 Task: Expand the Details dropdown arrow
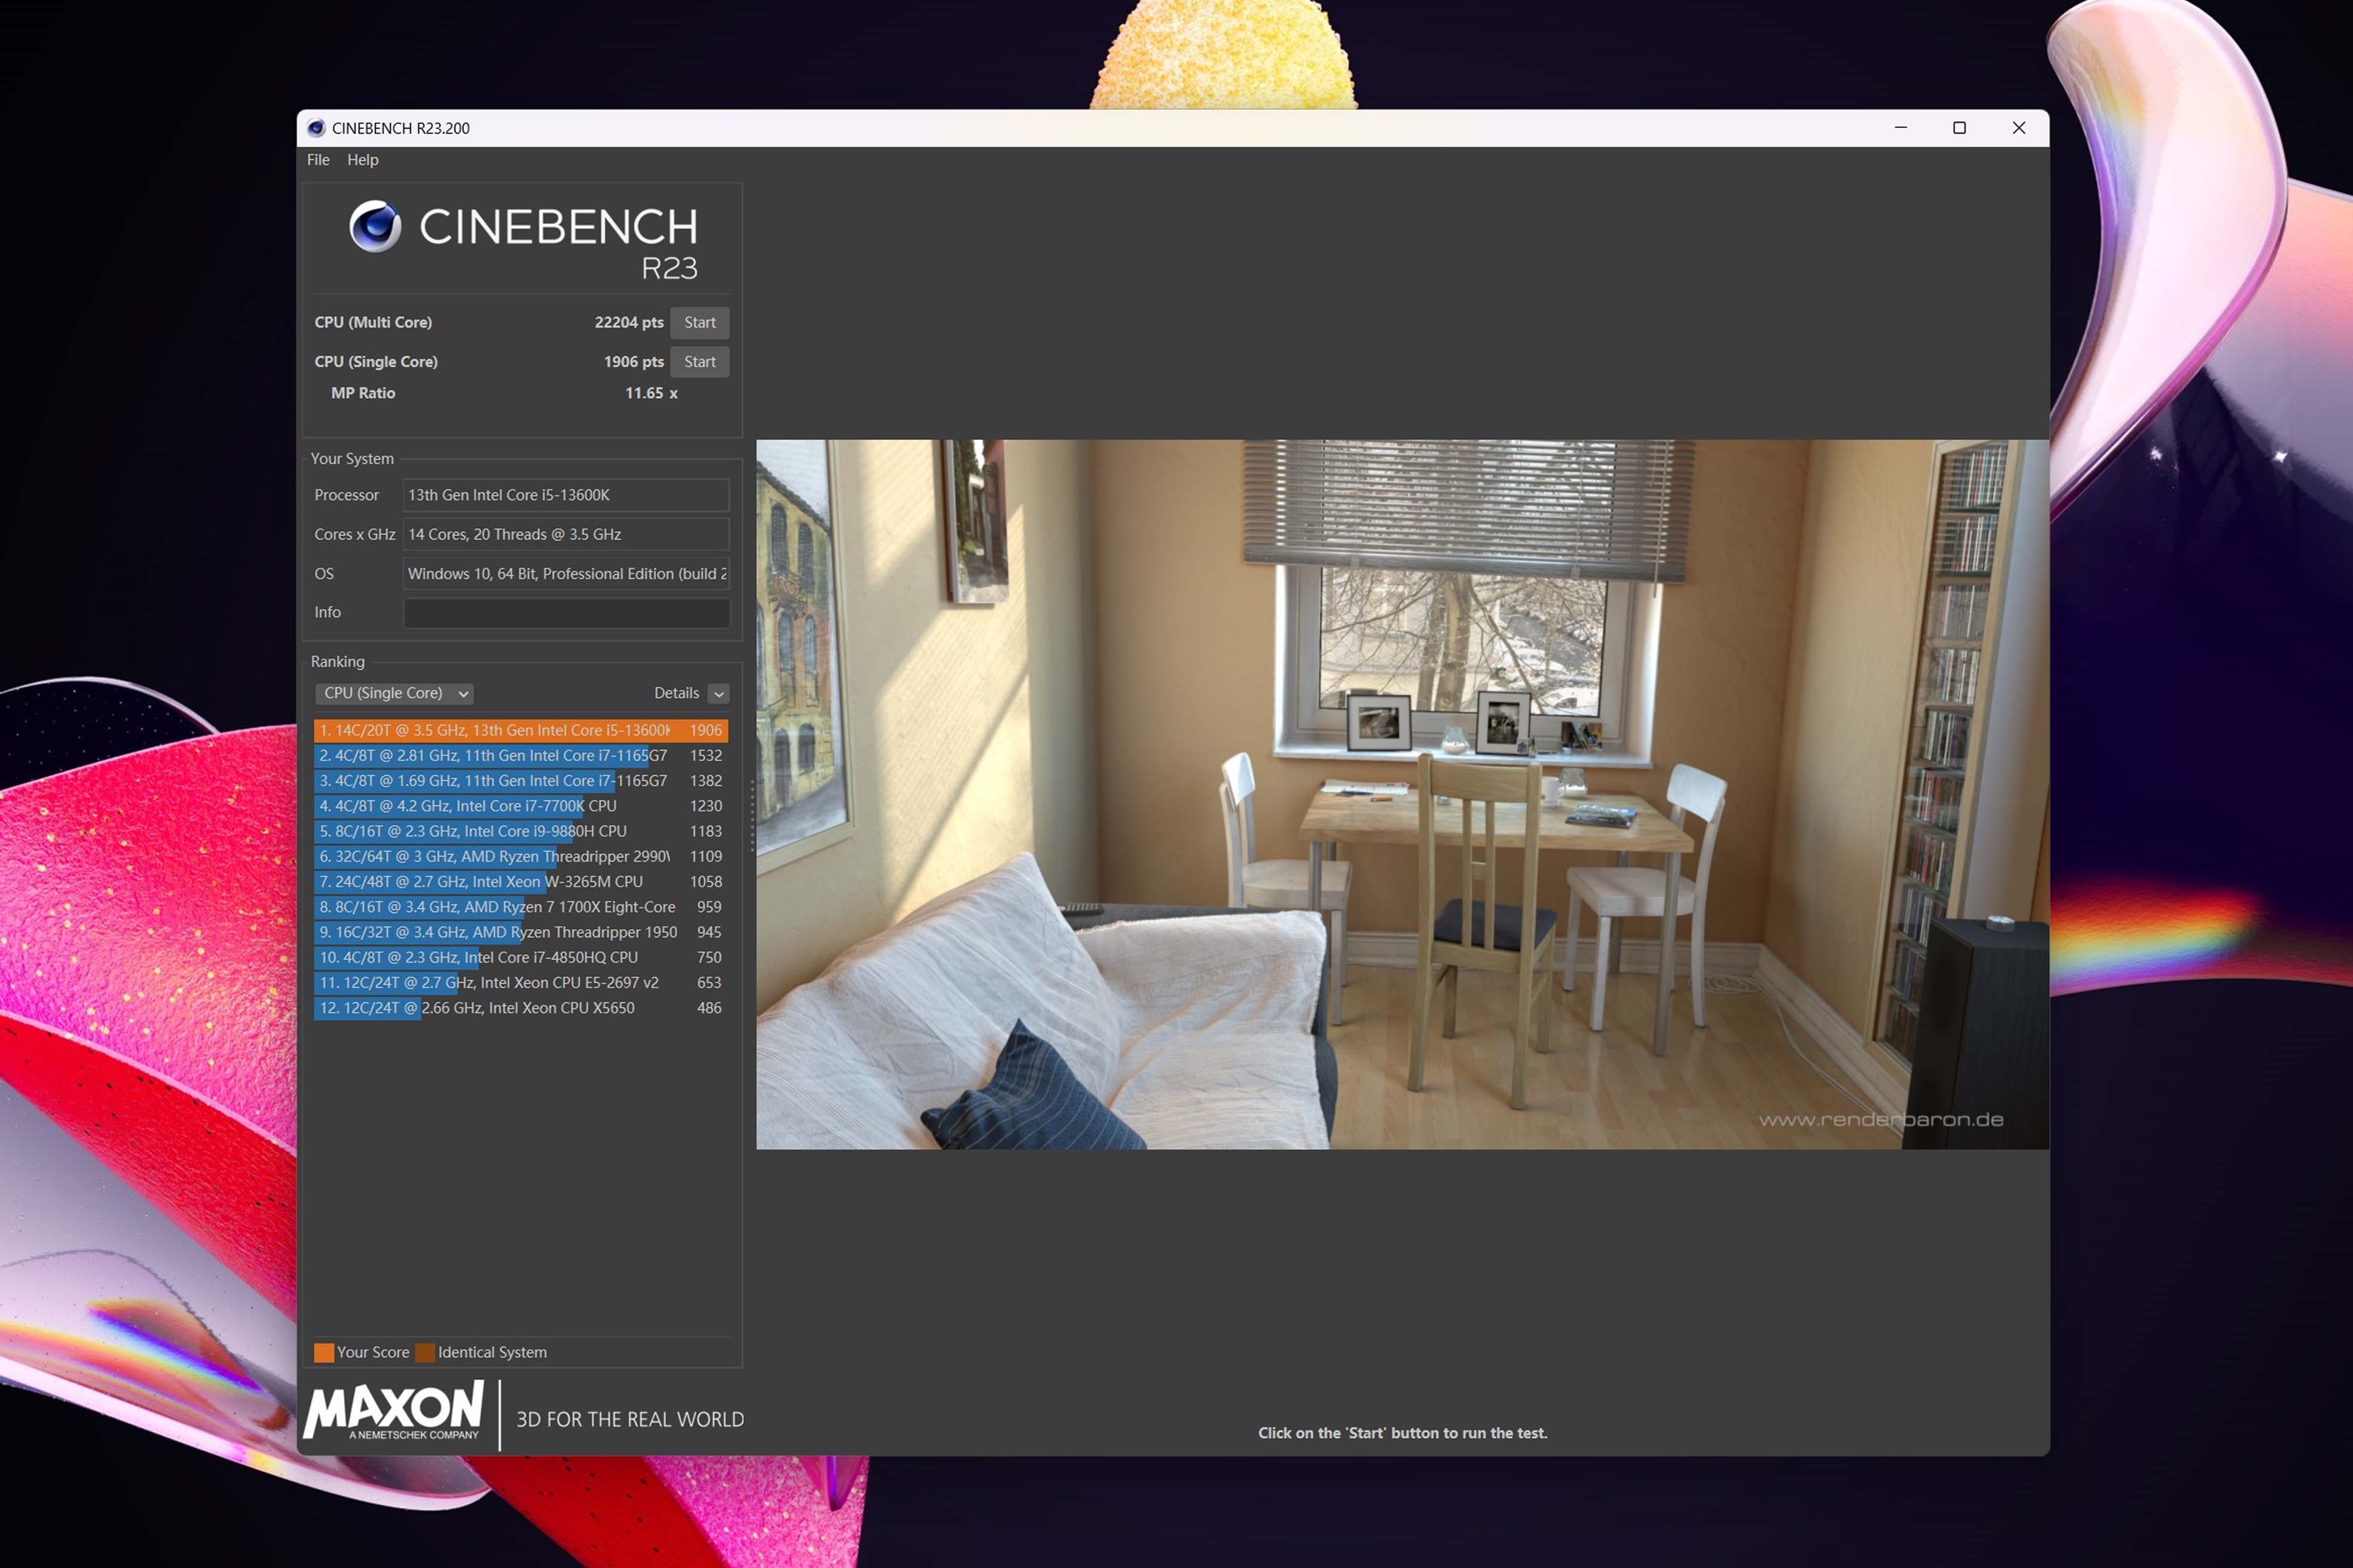click(x=719, y=693)
